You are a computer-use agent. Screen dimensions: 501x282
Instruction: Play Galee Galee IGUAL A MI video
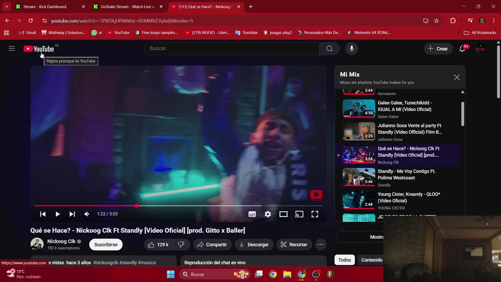[398, 109]
